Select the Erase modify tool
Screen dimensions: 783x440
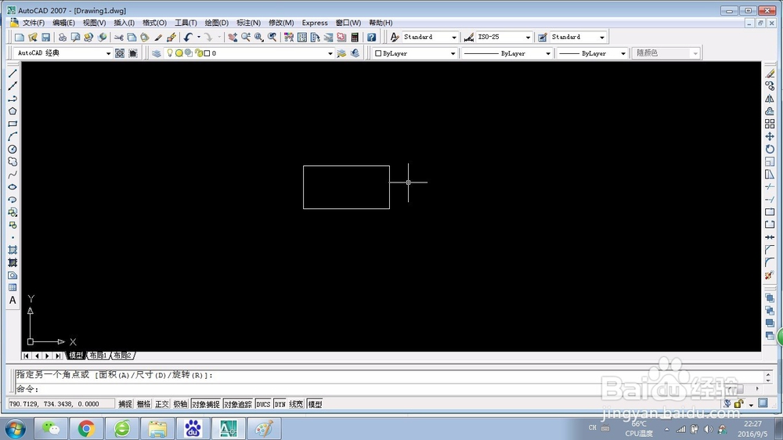[770, 74]
